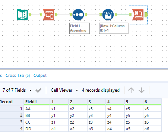This screenshot has width=168, height=137.
Task: Select cell 'y2'
Action: point(78,115)
